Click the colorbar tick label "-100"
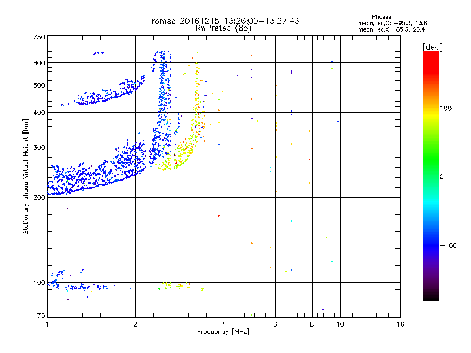 point(448,245)
